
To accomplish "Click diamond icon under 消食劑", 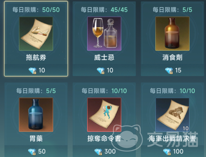I will click(169, 71).
